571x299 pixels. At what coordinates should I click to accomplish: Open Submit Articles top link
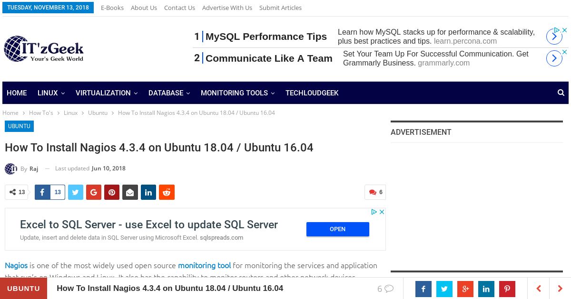click(280, 8)
